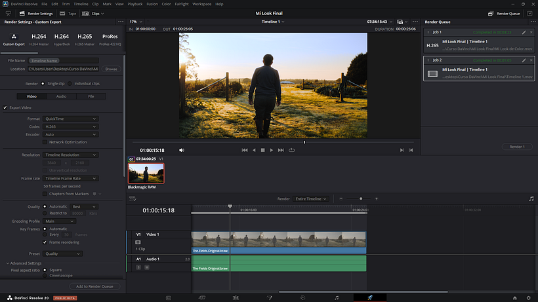Enable Chapters from Markers checkbox
Screen dimensions: 538x302
click(x=45, y=194)
